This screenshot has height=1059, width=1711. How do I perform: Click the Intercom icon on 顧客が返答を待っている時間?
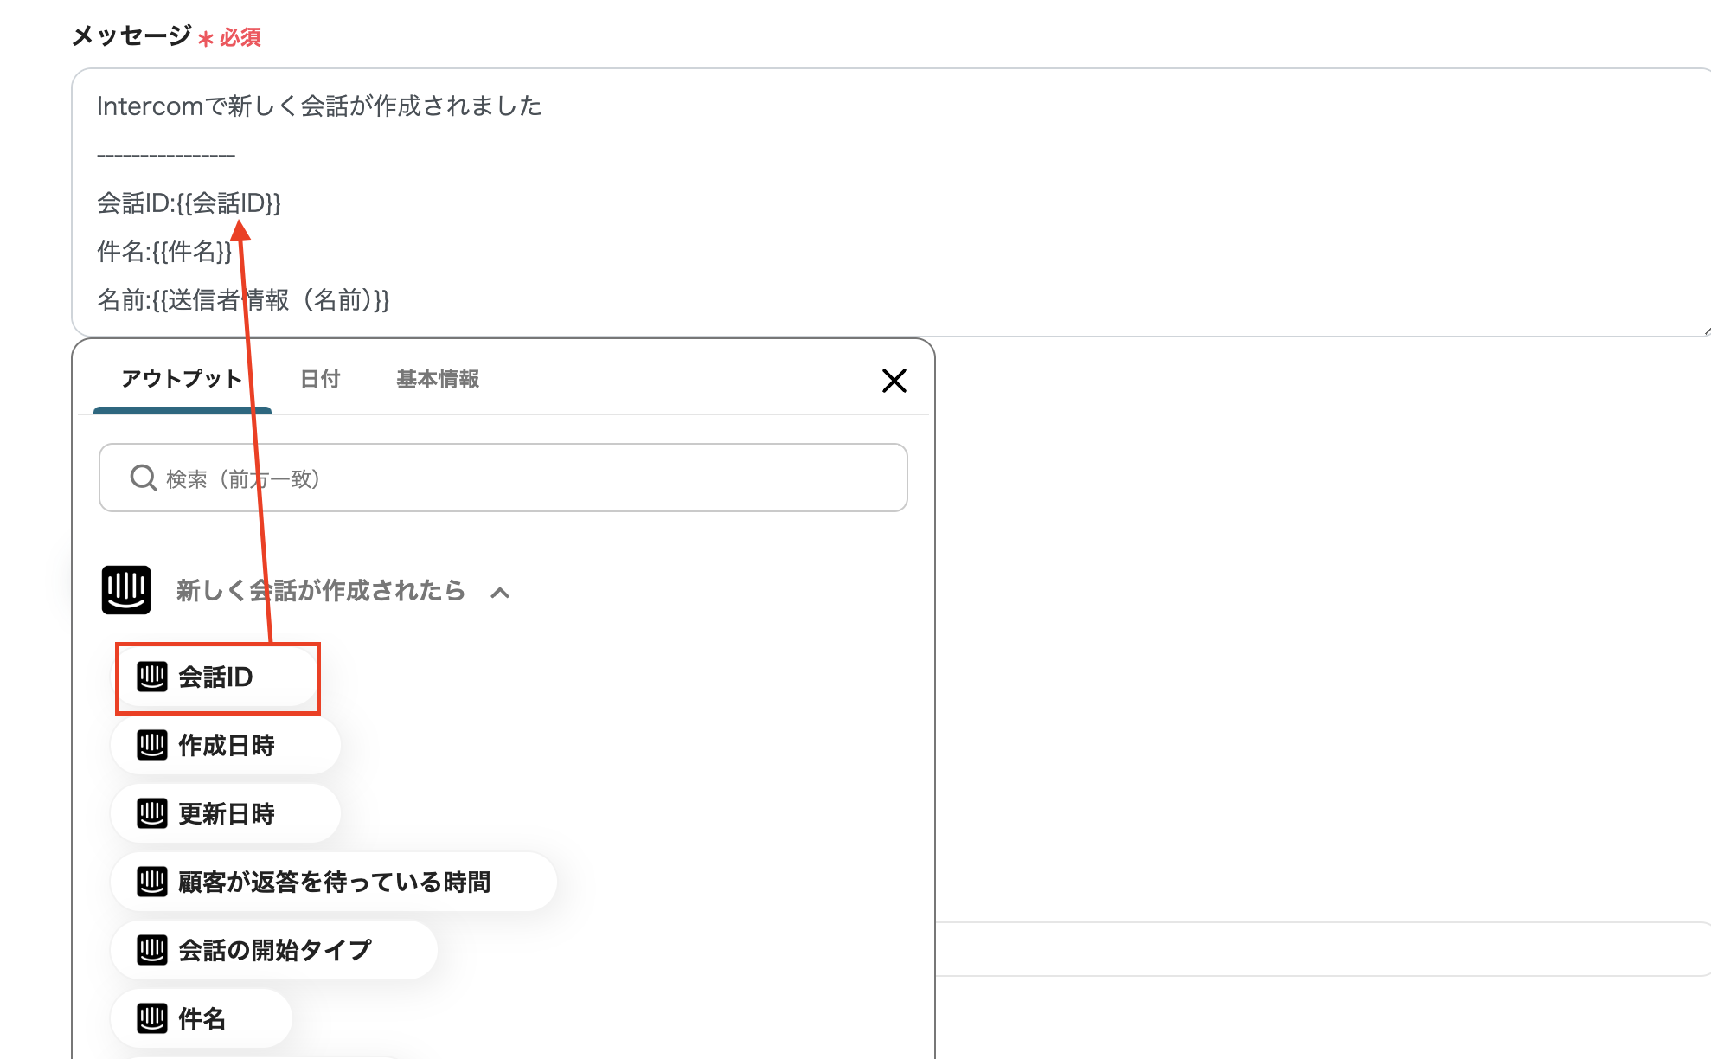[153, 881]
